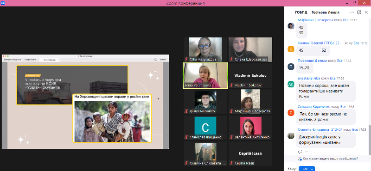The width and height of the screenshot is (371, 171).
Task: Select Олена Шароватова's video tile
Action: click(250, 49)
